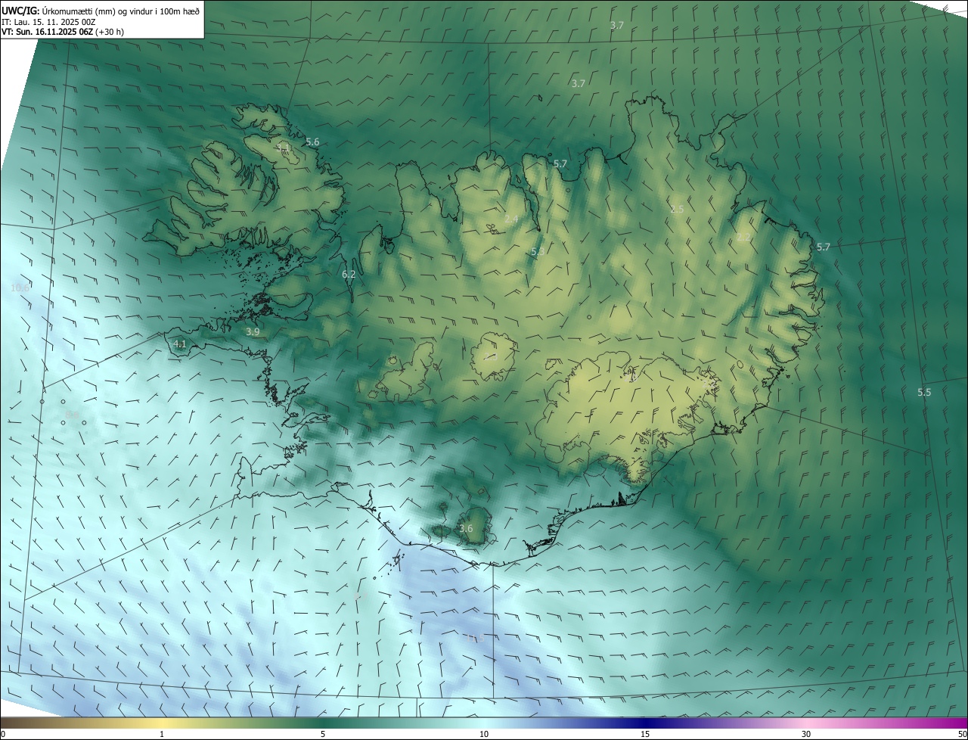Pick the color scale tick labeled 15
This screenshot has height=740, width=968.
(x=645, y=734)
